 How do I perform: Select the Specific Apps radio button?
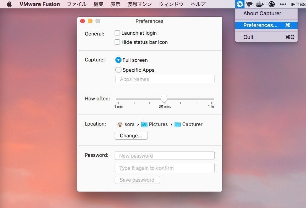pos(118,70)
